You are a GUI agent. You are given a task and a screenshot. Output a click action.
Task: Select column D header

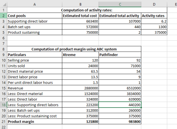pos(154,4)
